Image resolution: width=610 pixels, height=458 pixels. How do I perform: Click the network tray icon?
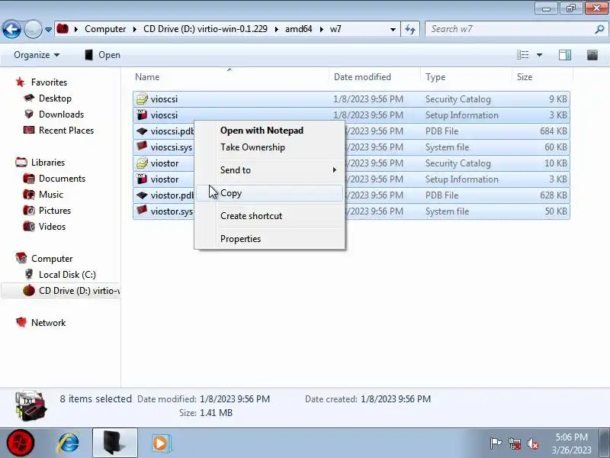(x=514, y=443)
